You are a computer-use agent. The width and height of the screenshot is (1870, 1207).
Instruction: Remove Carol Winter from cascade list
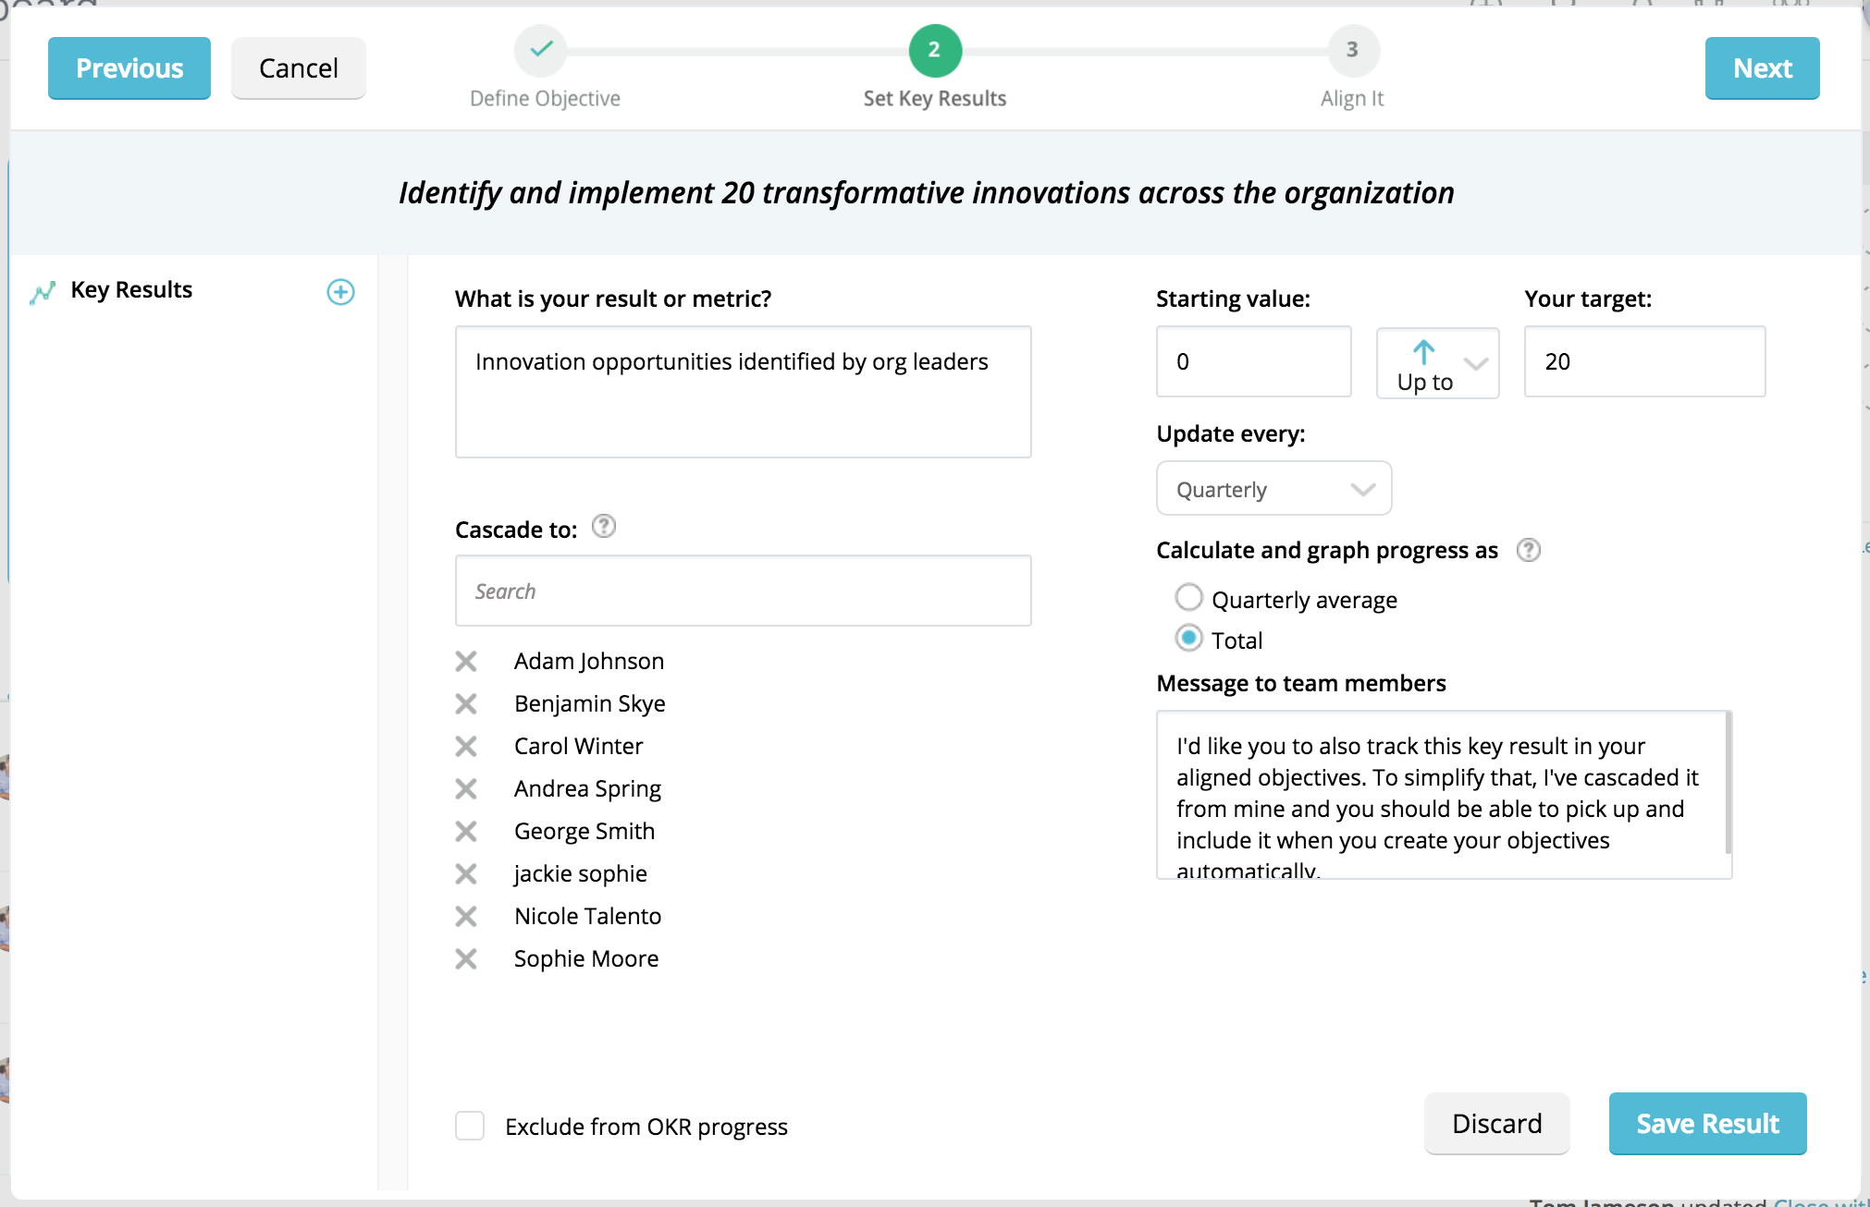466,746
